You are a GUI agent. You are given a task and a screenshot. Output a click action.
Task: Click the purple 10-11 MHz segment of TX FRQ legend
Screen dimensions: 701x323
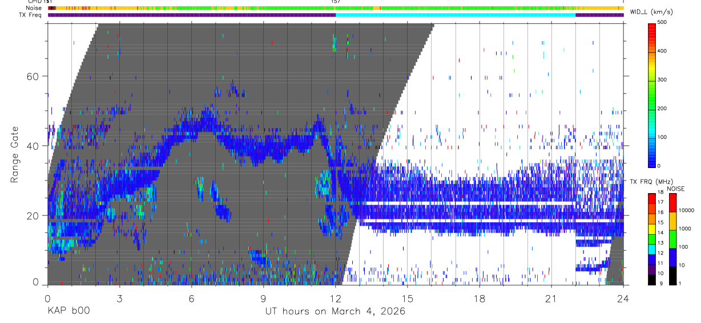point(652,269)
